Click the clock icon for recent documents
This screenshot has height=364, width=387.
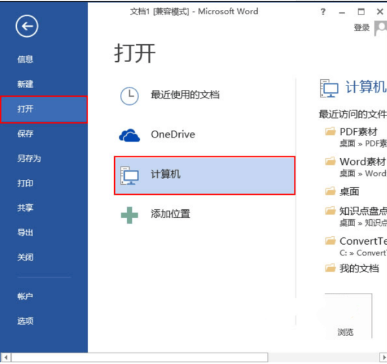[x=129, y=96]
